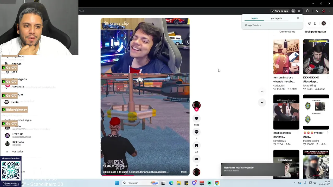This screenshot has width=333, height=187.
Task: Close the Google Translate popup
Action: [x=298, y=18]
